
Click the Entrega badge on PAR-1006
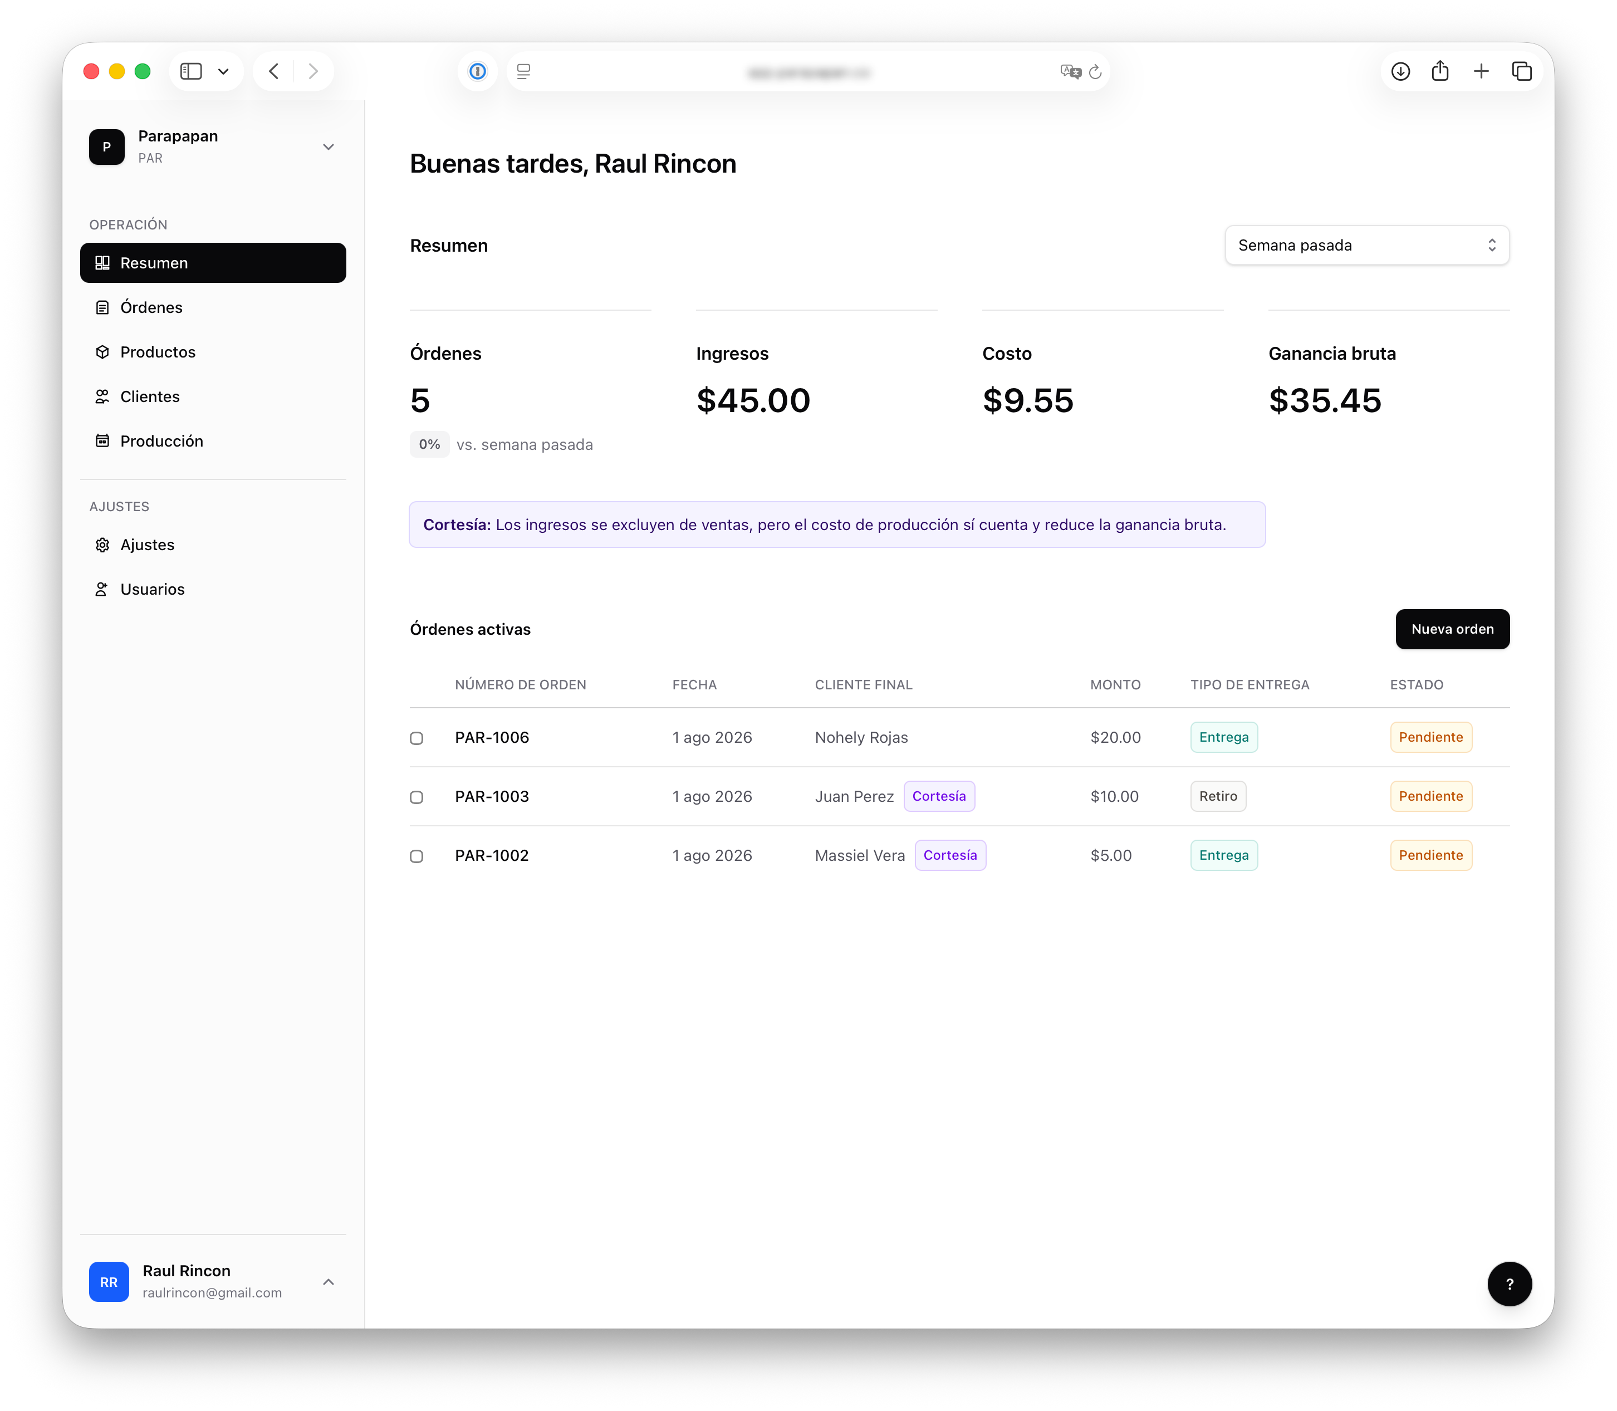tap(1223, 738)
